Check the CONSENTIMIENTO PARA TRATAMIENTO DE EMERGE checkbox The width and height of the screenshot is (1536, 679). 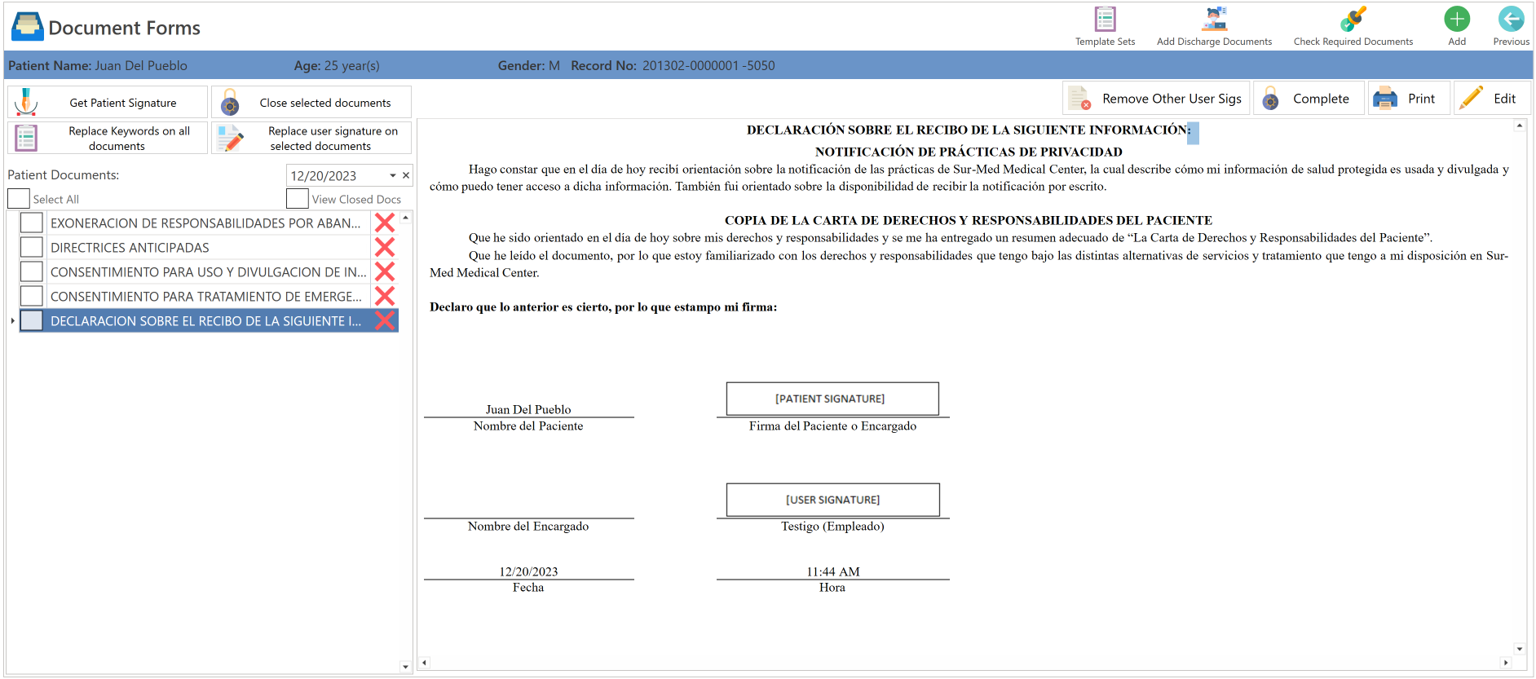point(32,296)
